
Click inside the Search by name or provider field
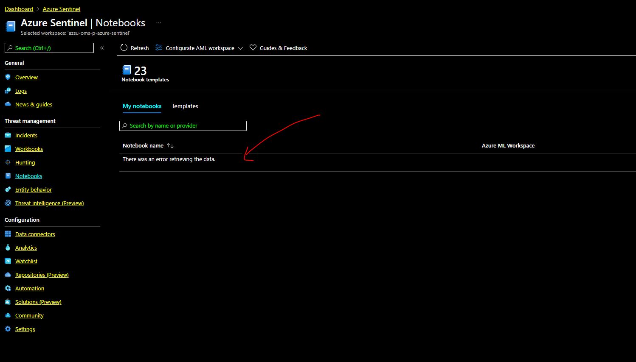pyautogui.click(x=183, y=125)
